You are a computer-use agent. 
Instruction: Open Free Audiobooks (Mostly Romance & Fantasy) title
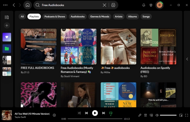77,70
